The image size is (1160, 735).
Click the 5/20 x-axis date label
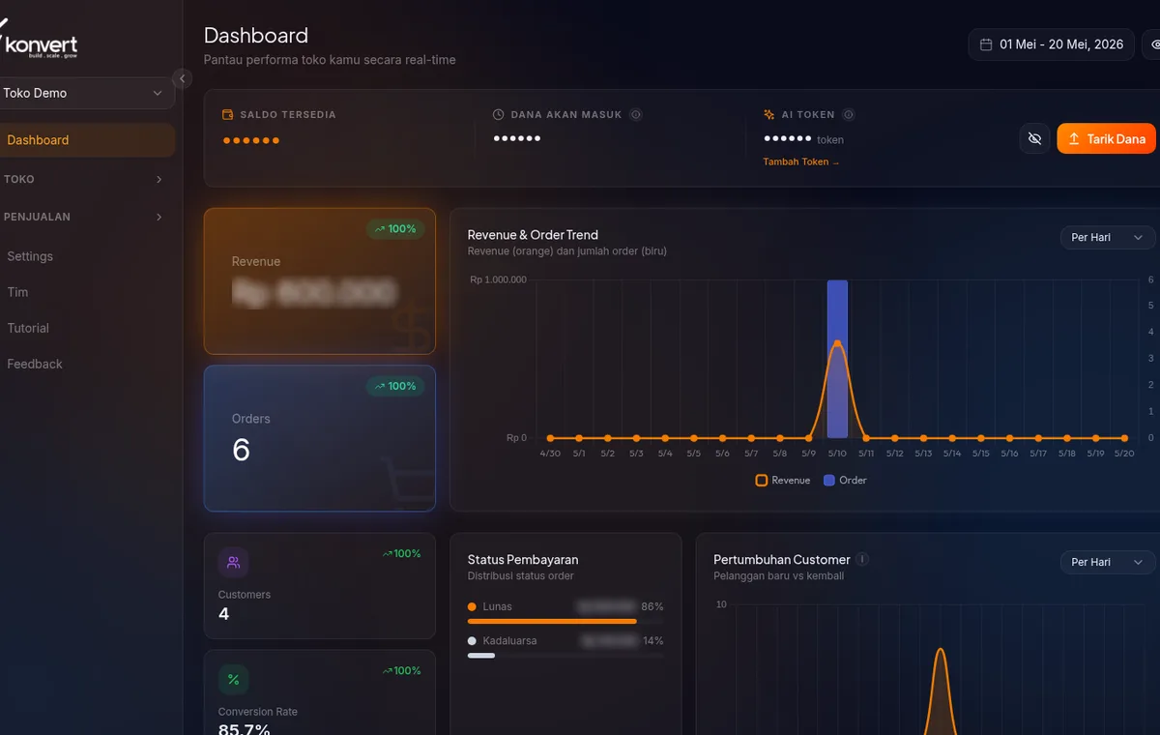(1124, 454)
